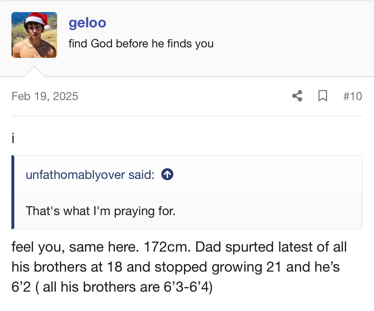Click the single 'i' line above the quote
Image resolution: width=374 pixels, height=311 pixels.
pos(13,138)
